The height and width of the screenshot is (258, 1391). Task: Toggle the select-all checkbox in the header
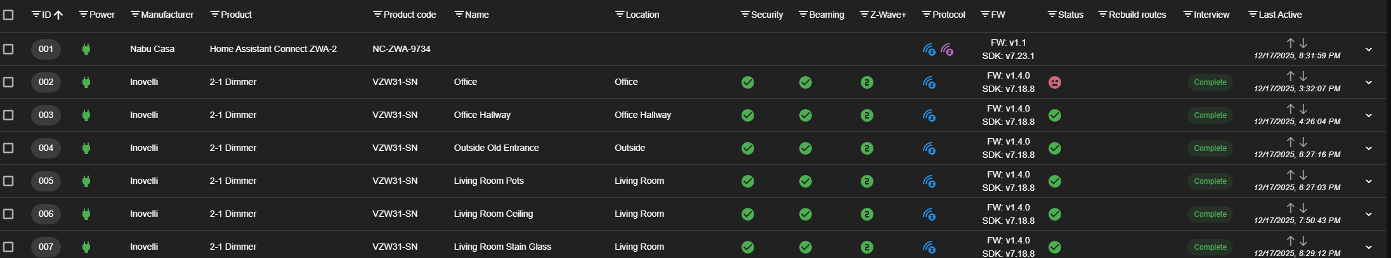tap(8, 15)
